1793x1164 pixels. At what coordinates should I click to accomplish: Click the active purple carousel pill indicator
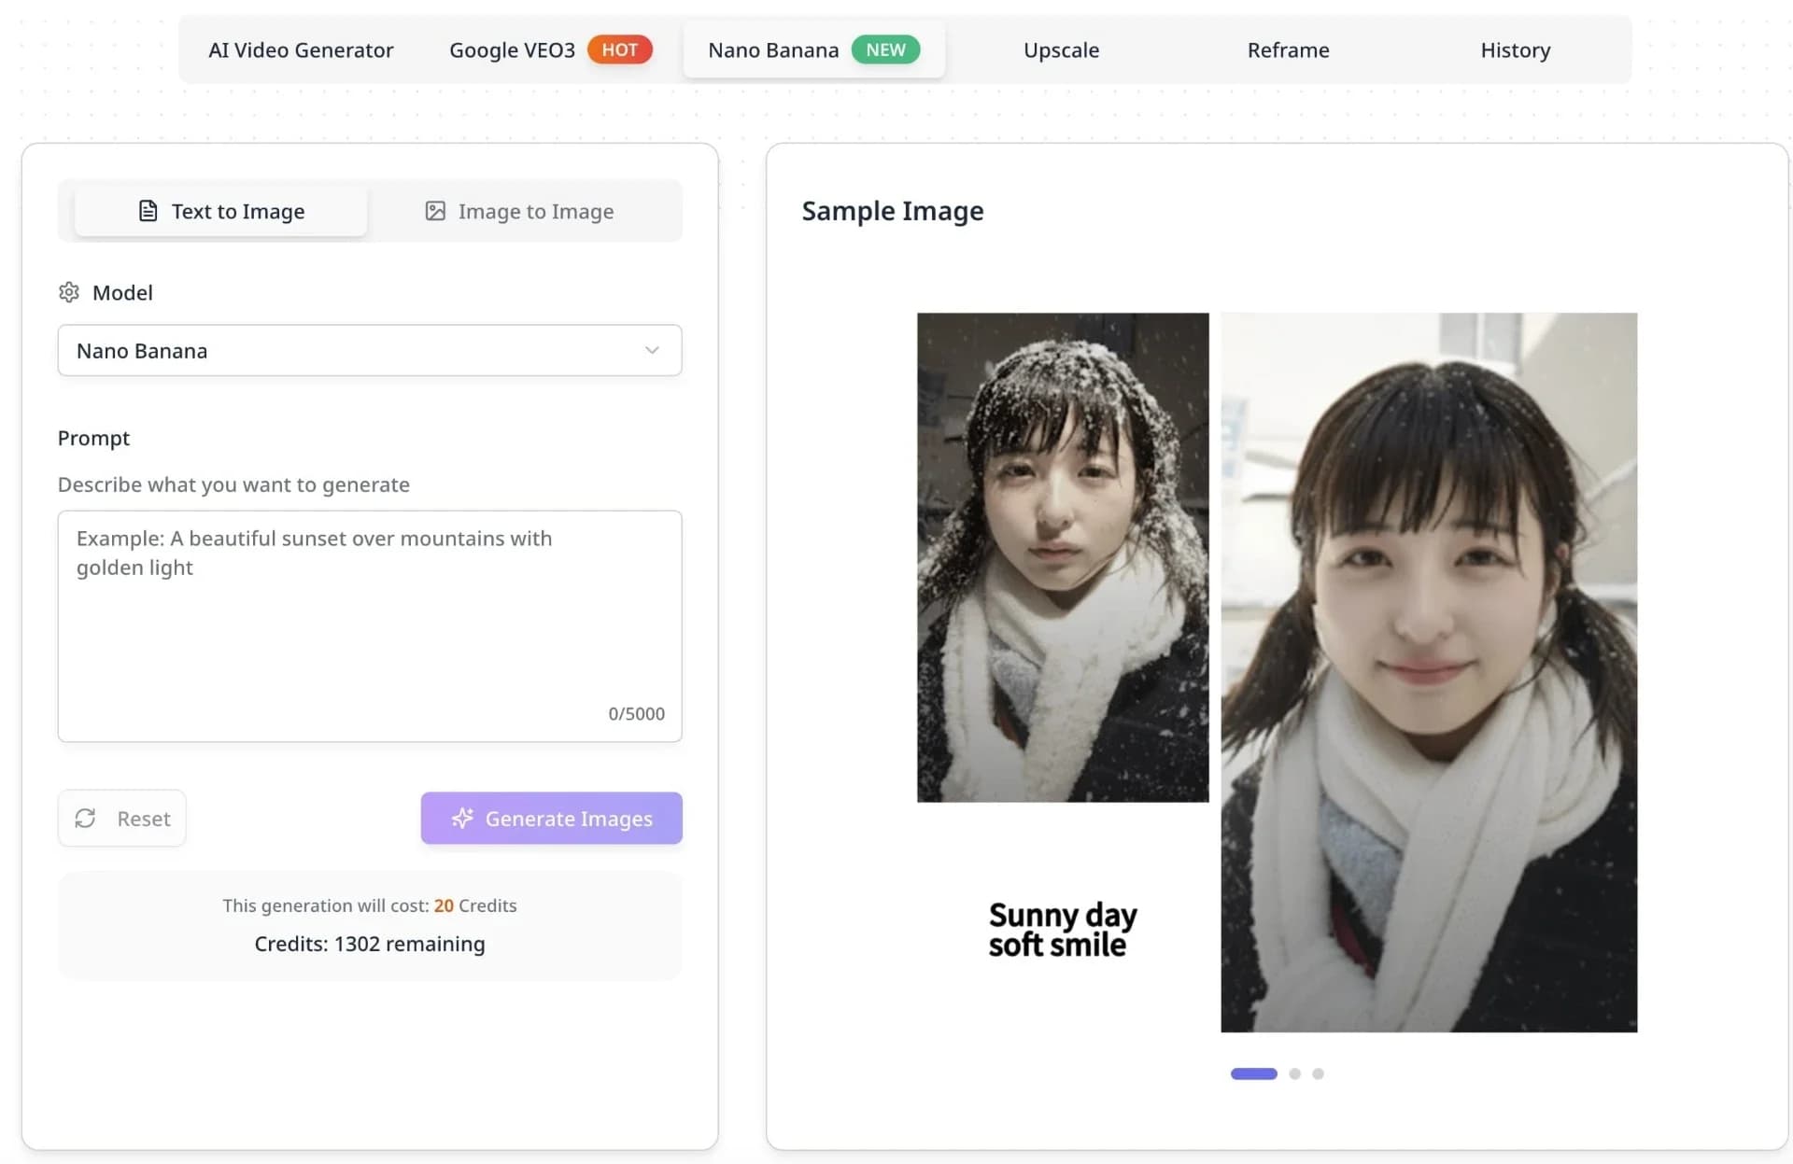(1254, 1073)
